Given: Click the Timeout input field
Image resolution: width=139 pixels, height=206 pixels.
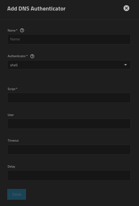Looking at the screenshot, I should point(69,149).
